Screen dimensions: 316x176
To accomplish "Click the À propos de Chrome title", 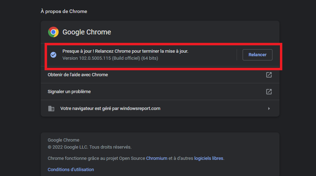I will tap(64, 12).
